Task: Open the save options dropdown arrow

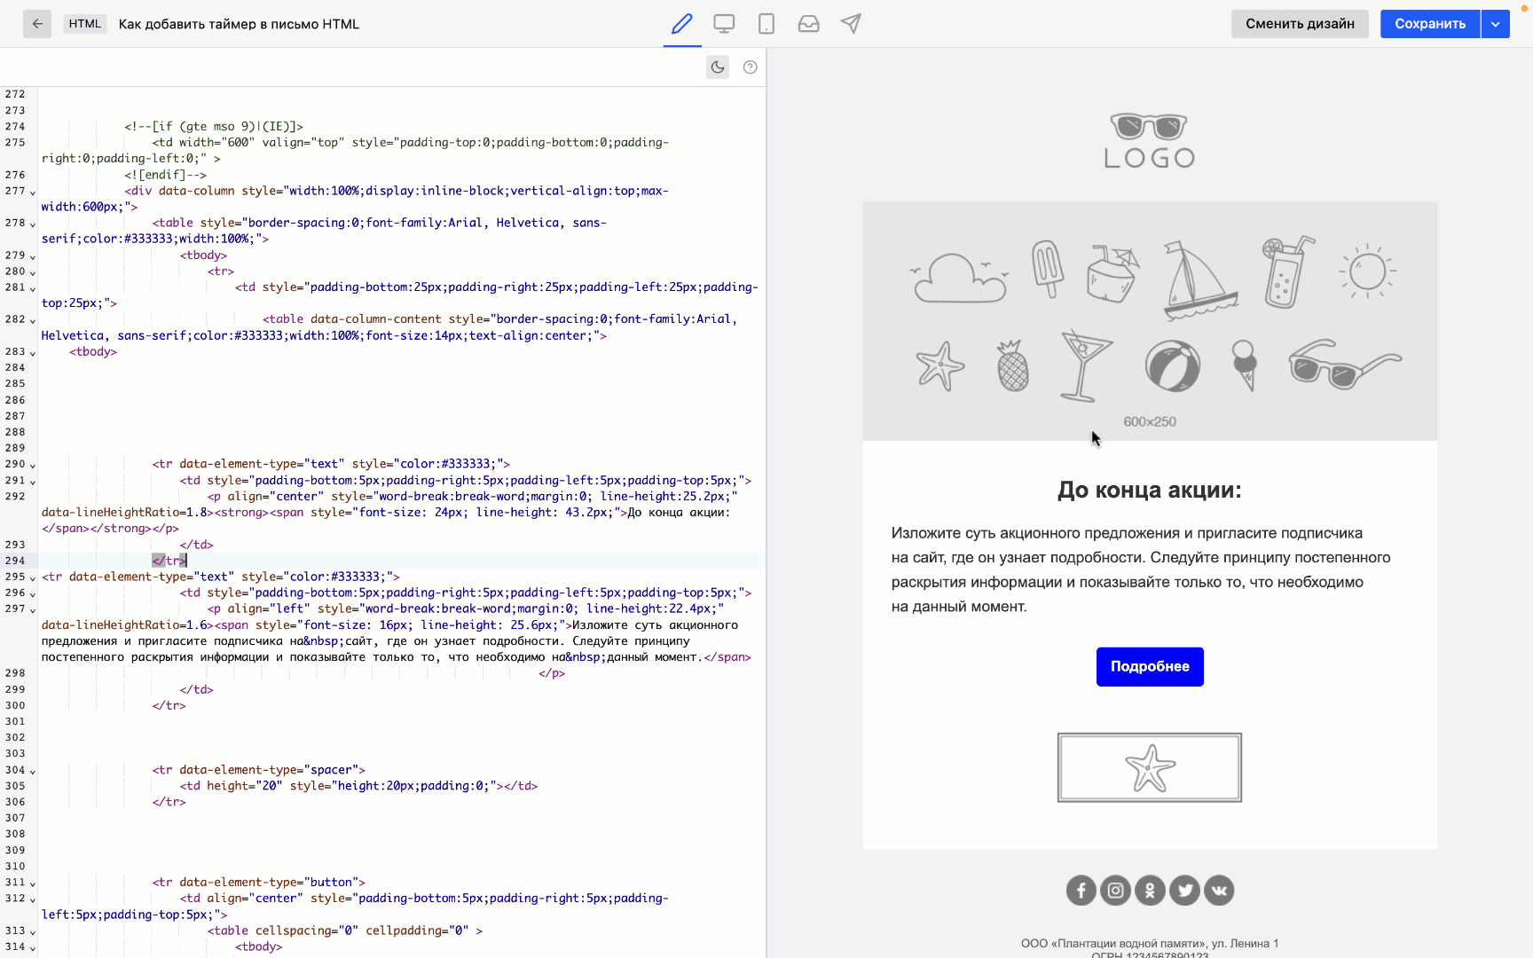Action: pos(1496,24)
